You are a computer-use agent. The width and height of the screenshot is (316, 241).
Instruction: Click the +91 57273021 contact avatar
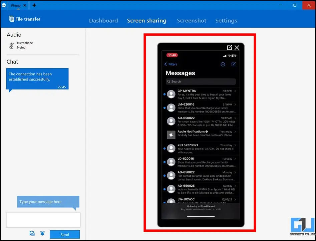171,148
